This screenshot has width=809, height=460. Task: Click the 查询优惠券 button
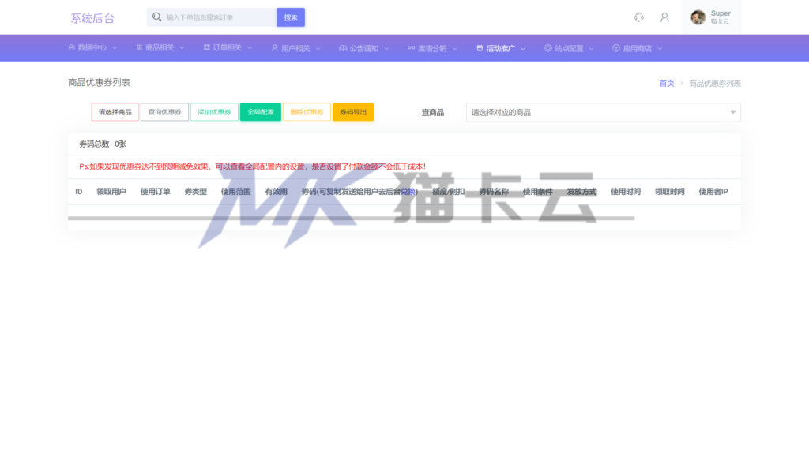164,112
